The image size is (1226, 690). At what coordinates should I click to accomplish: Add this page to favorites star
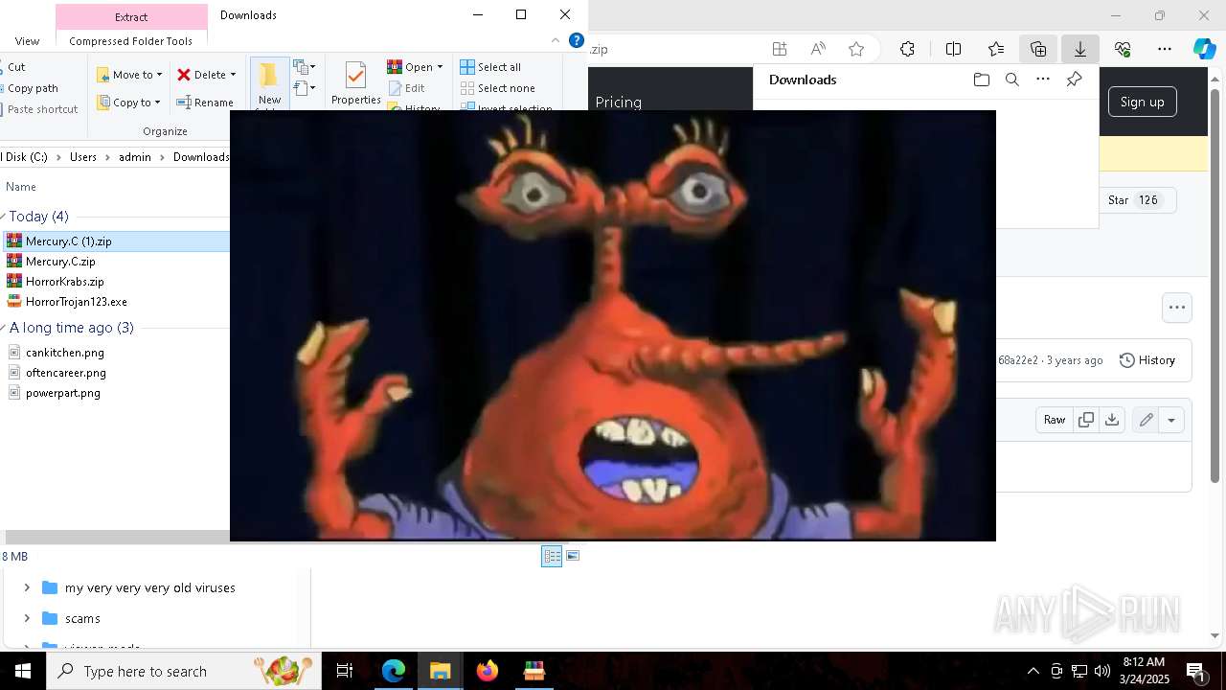(856, 49)
